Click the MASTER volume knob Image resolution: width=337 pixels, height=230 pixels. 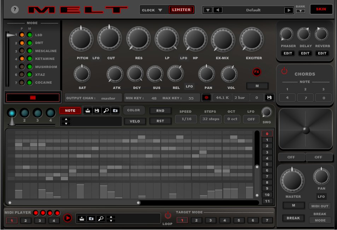click(x=292, y=180)
